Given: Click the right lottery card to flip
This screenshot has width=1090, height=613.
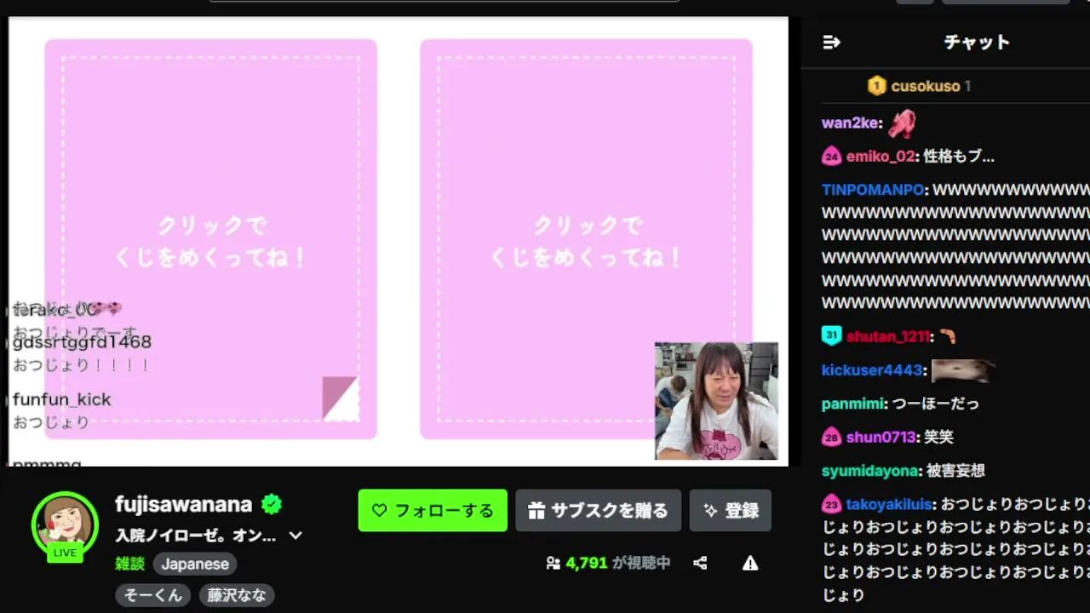Looking at the screenshot, I should click(586, 239).
